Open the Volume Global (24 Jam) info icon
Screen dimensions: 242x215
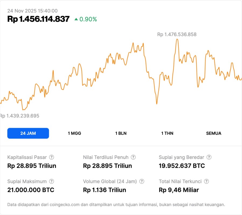(142, 181)
